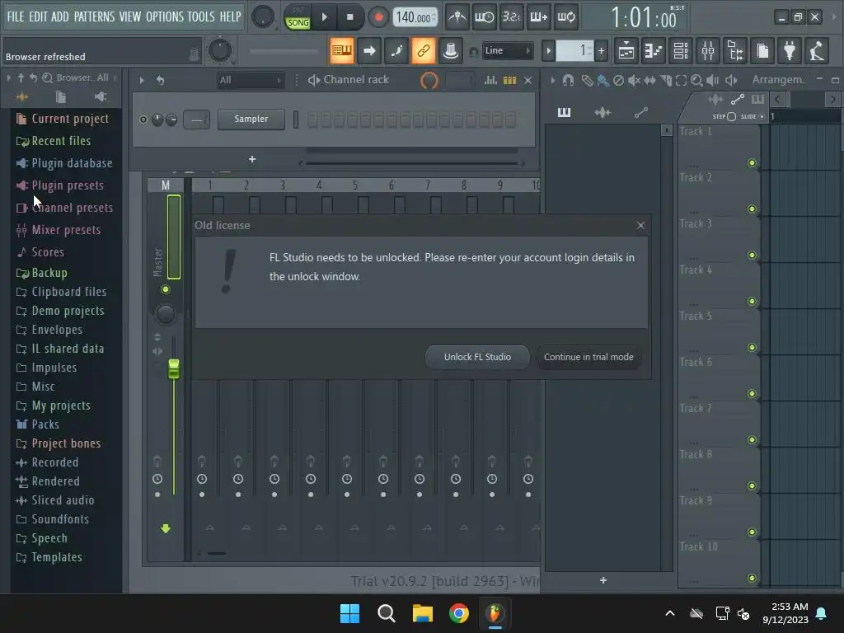Click Continue in trial mode
Viewport: 844px width, 633px height.
tap(588, 357)
